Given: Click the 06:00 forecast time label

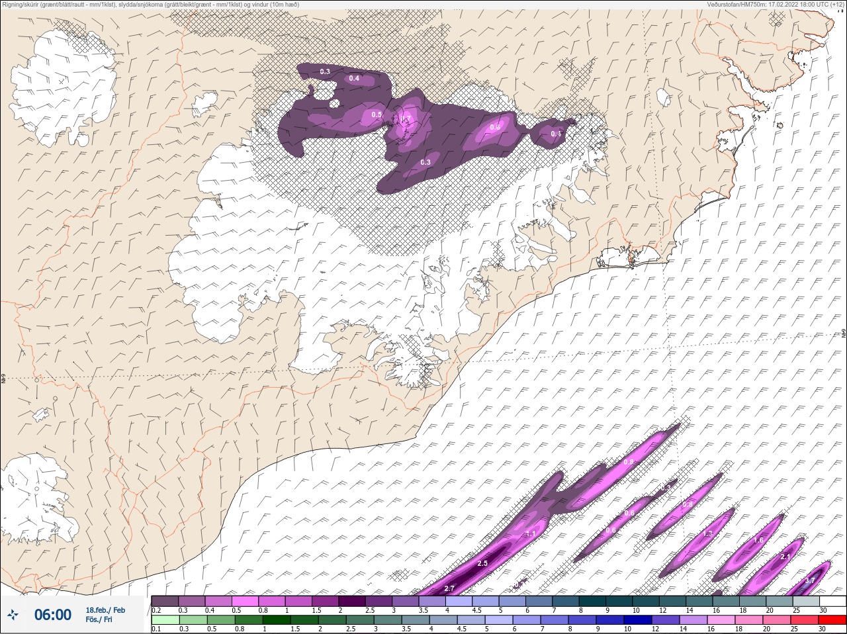Looking at the screenshot, I should pos(53,615).
